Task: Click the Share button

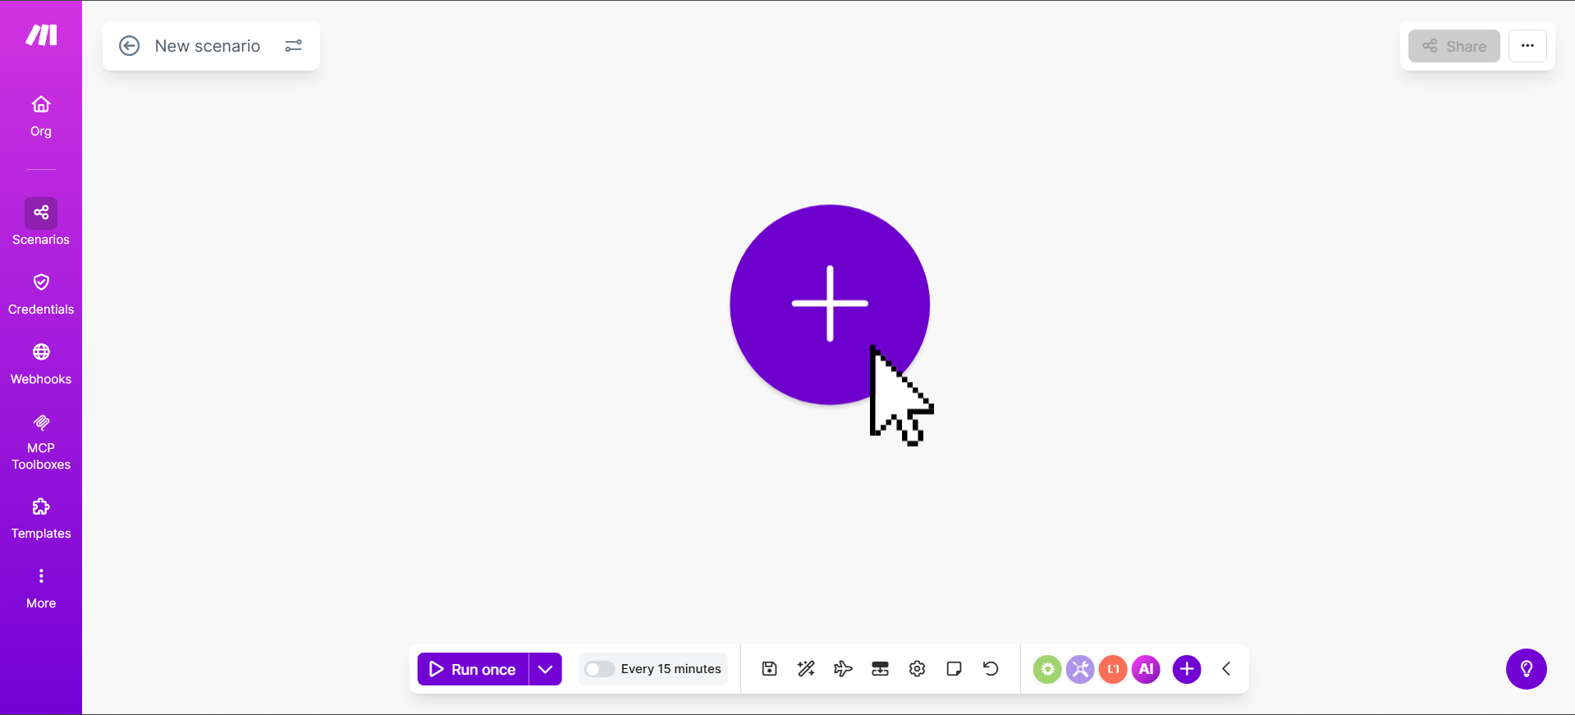Action: 1454,46
